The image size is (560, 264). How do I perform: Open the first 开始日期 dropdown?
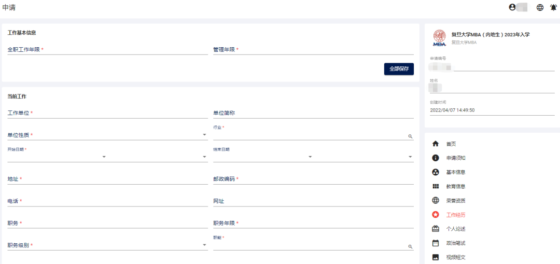[104, 157]
